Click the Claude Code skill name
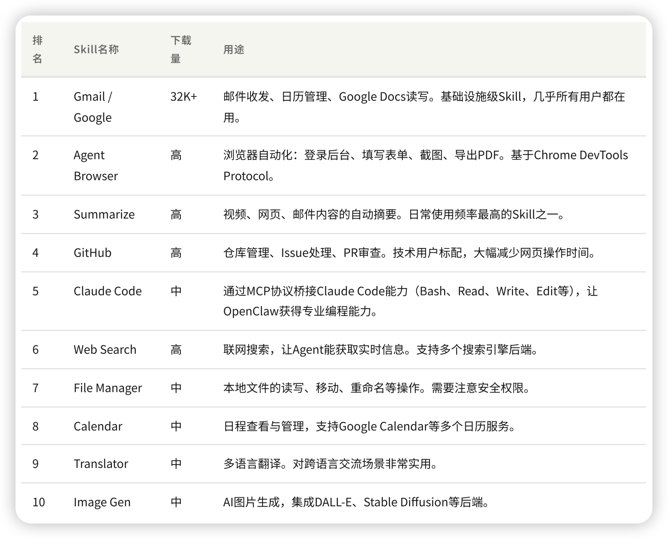The height and width of the screenshot is (539, 668). tap(108, 291)
